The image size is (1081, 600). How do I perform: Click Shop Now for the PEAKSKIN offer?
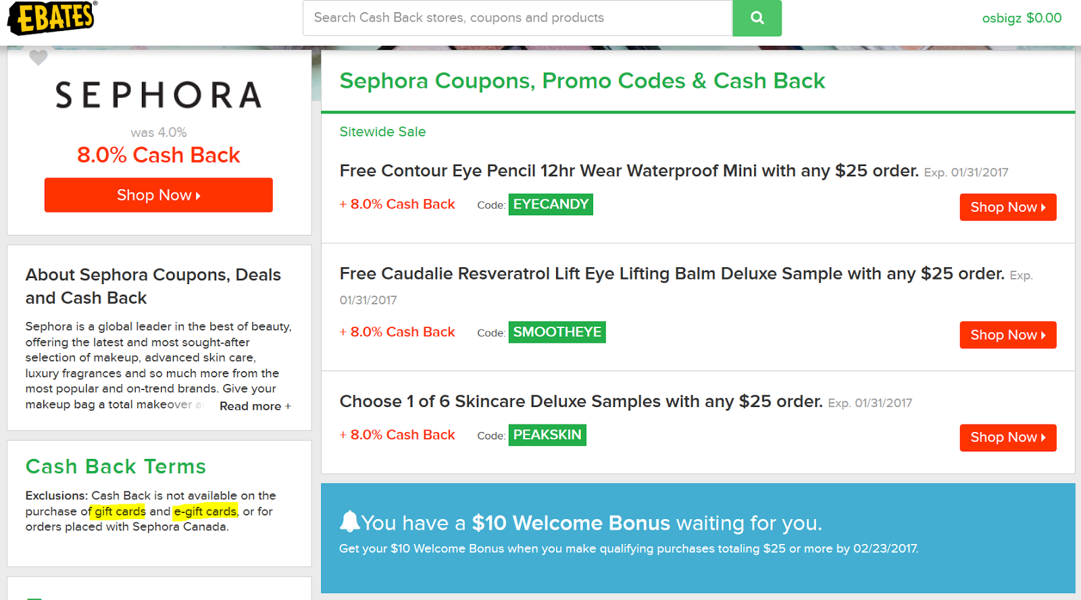click(x=1007, y=437)
